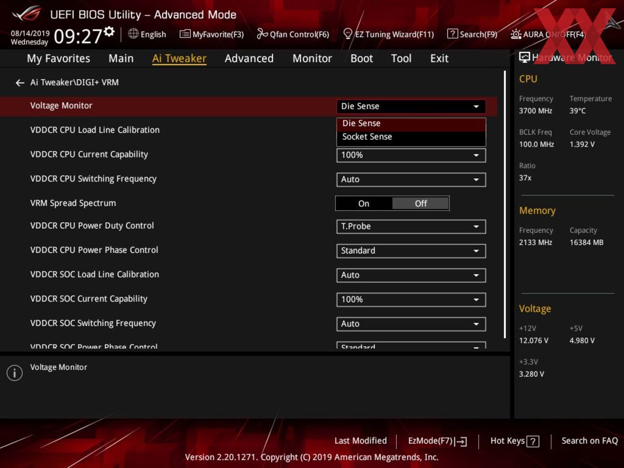Image resolution: width=624 pixels, height=468 pixels.
Task: Click the Memory Capacity 16384 MB value
Action: point(586,243)
